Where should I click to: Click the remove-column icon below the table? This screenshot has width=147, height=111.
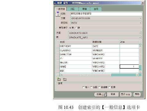[65, 79]
